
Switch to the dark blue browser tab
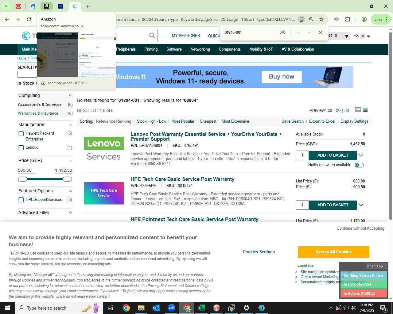point(61,6)
